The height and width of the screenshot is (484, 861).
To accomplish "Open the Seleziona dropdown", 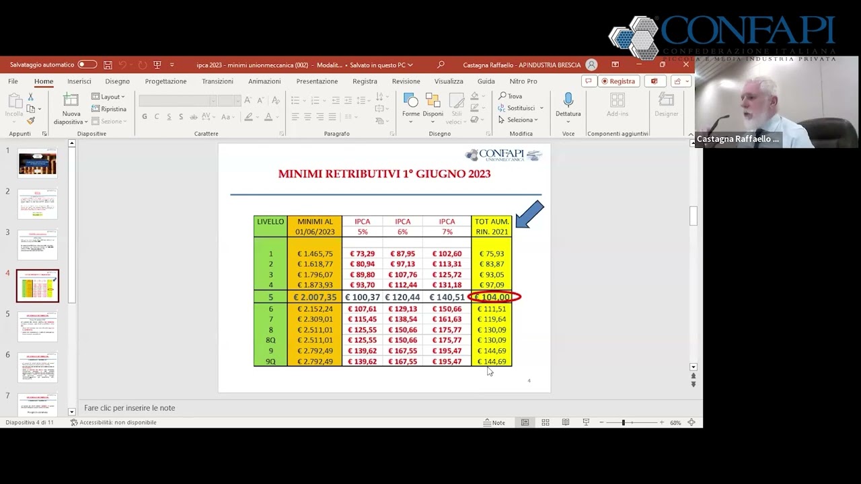I will (x=518, y=120).
